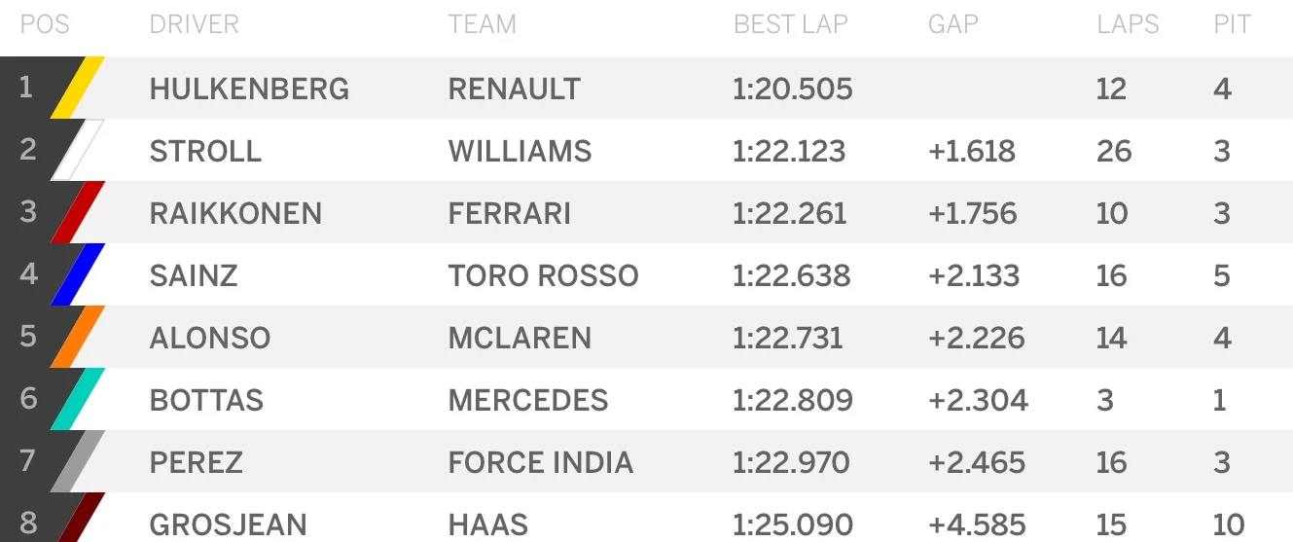
Task: Click the PIT column header
Action: [x=1232, y=24]
